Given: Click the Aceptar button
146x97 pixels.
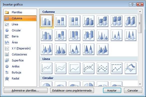Looking at the screenshot, I should tap(112, 90).
